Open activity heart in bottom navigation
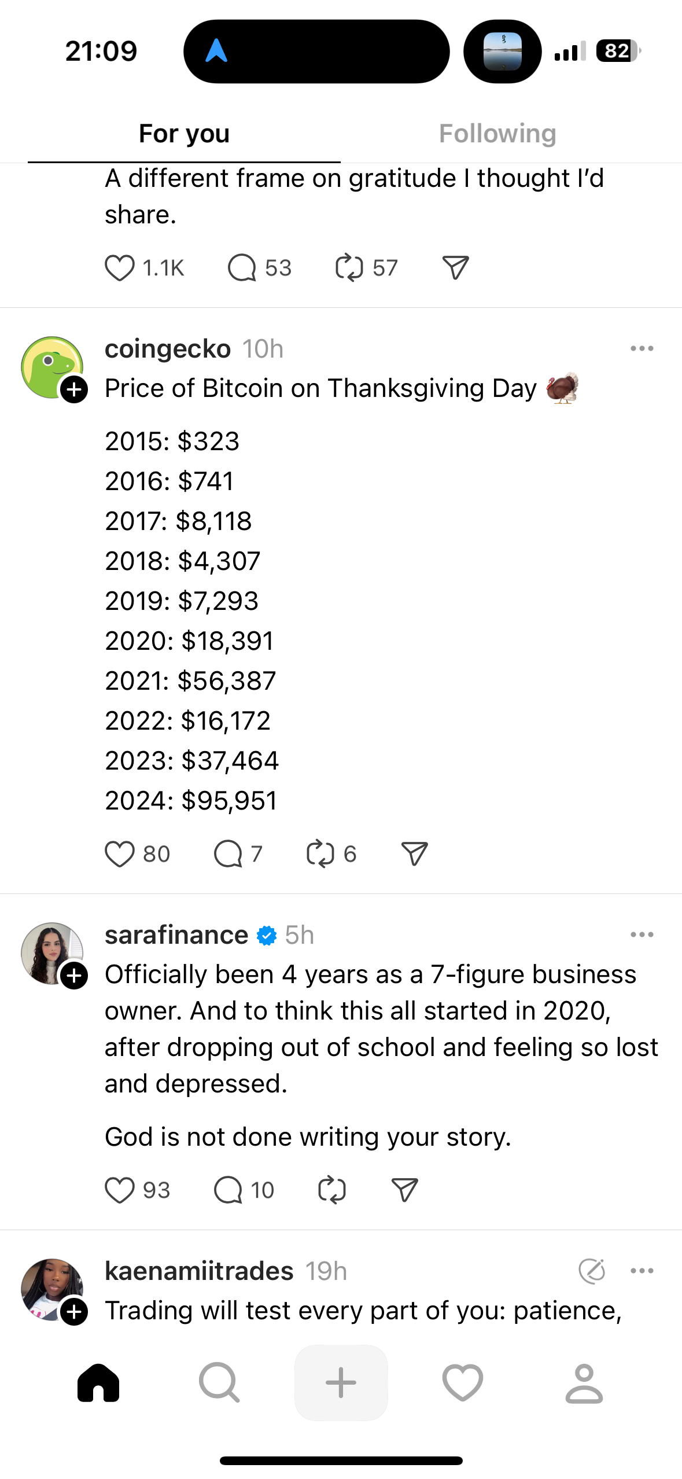This screenshot has width=682, height=1479. [462, 1382]
